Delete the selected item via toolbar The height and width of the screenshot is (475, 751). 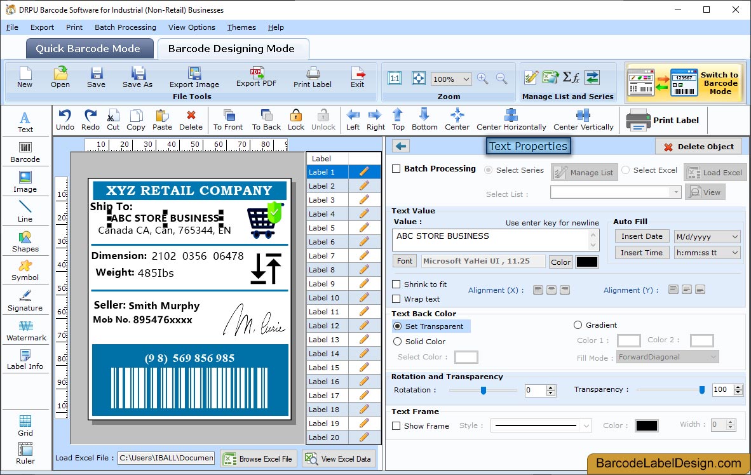pos(191,120)
